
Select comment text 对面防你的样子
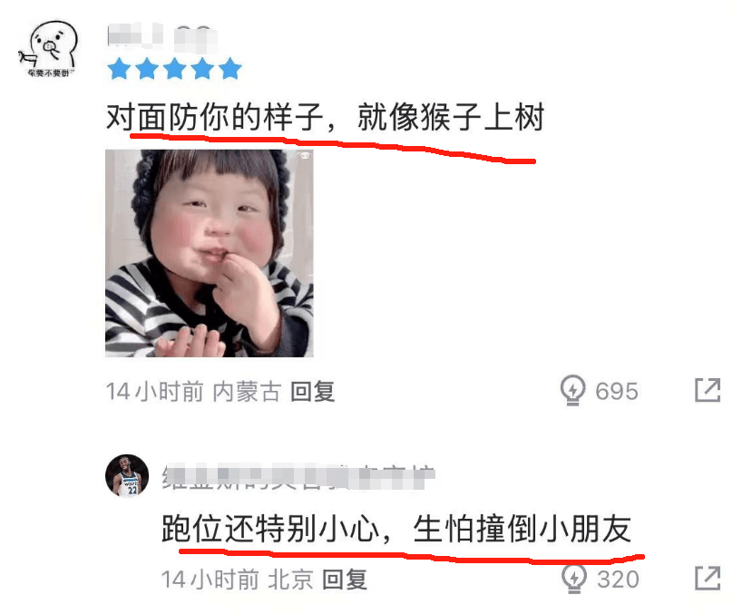pyautogui.click(x=214, y=117)
